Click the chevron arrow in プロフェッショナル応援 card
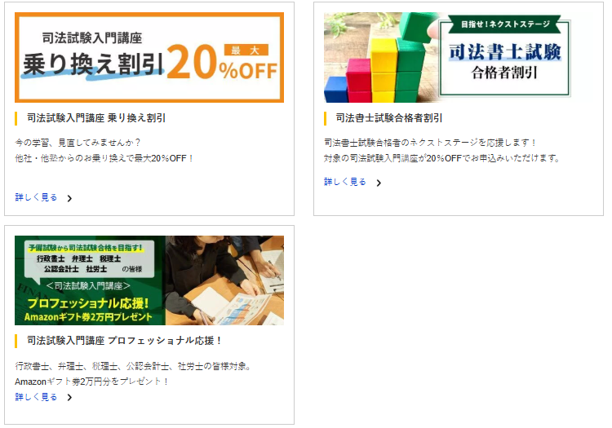612x428 pixels. pyautogui.click(x=69, y=397)
